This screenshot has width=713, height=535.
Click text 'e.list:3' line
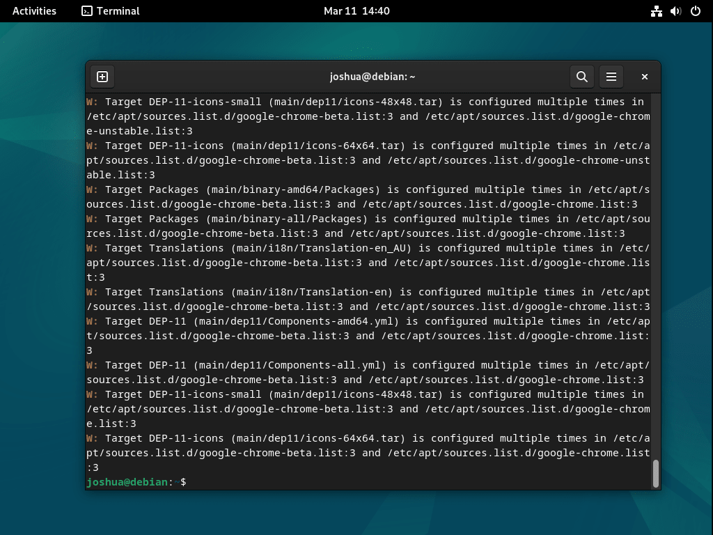coord(111,424)
